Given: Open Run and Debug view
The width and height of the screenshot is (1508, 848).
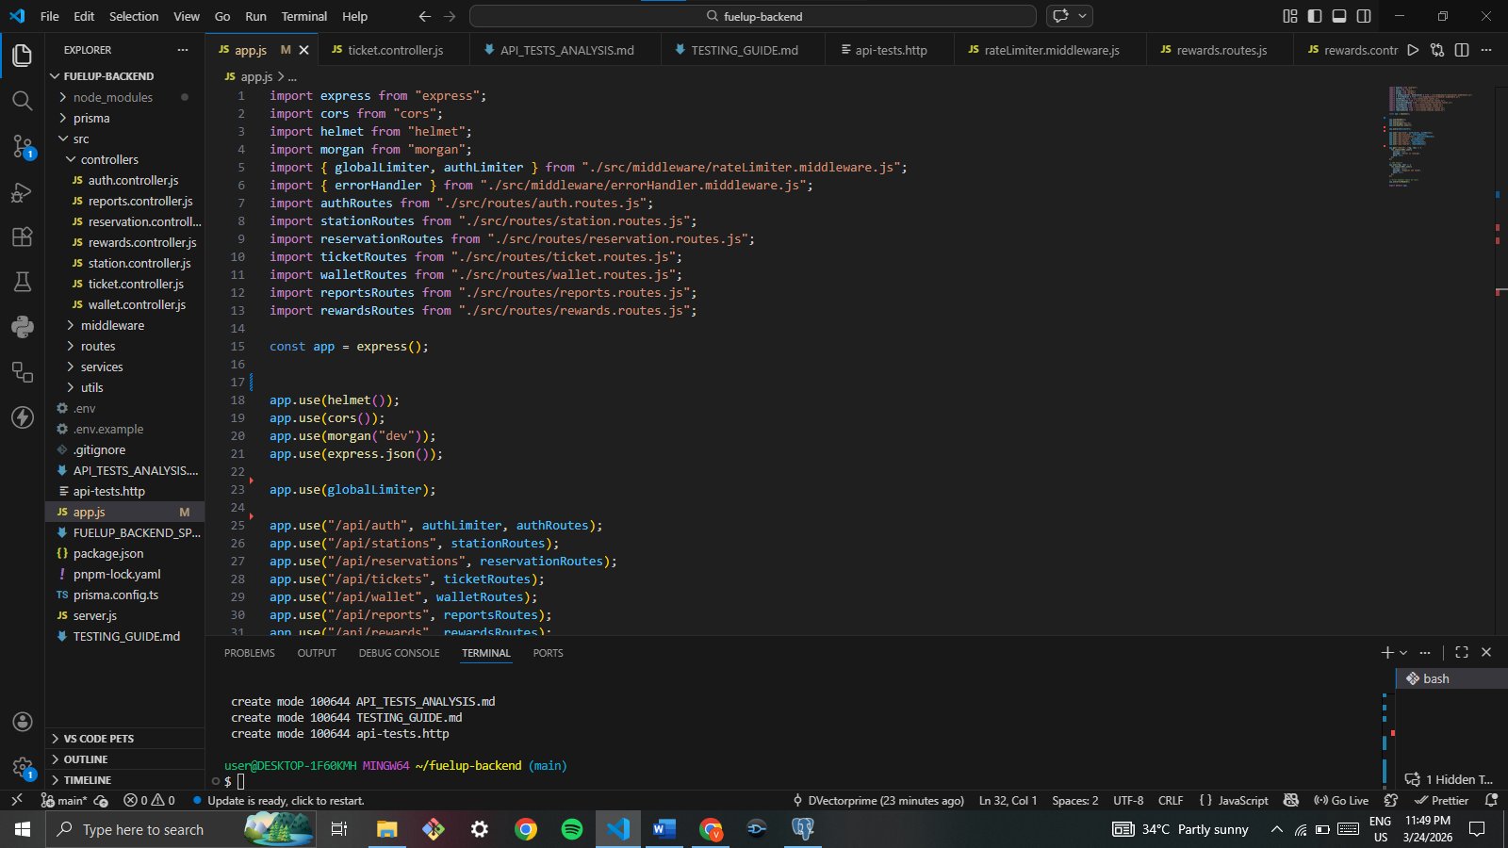Looking at the screenshot, I should 22,192.
